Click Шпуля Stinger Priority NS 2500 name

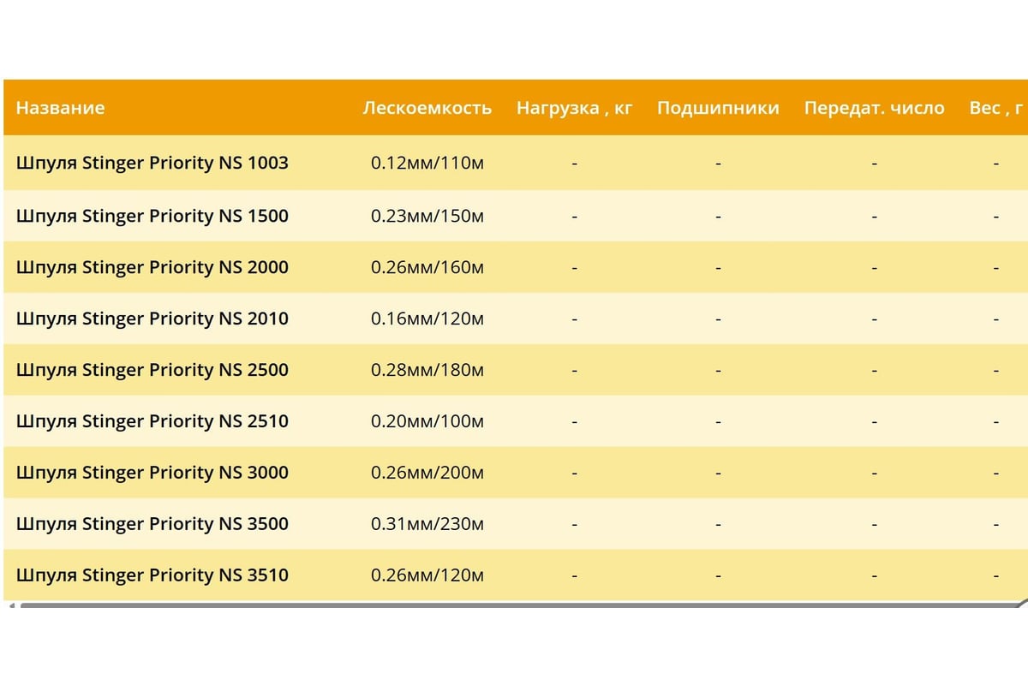tap(152, 370)
